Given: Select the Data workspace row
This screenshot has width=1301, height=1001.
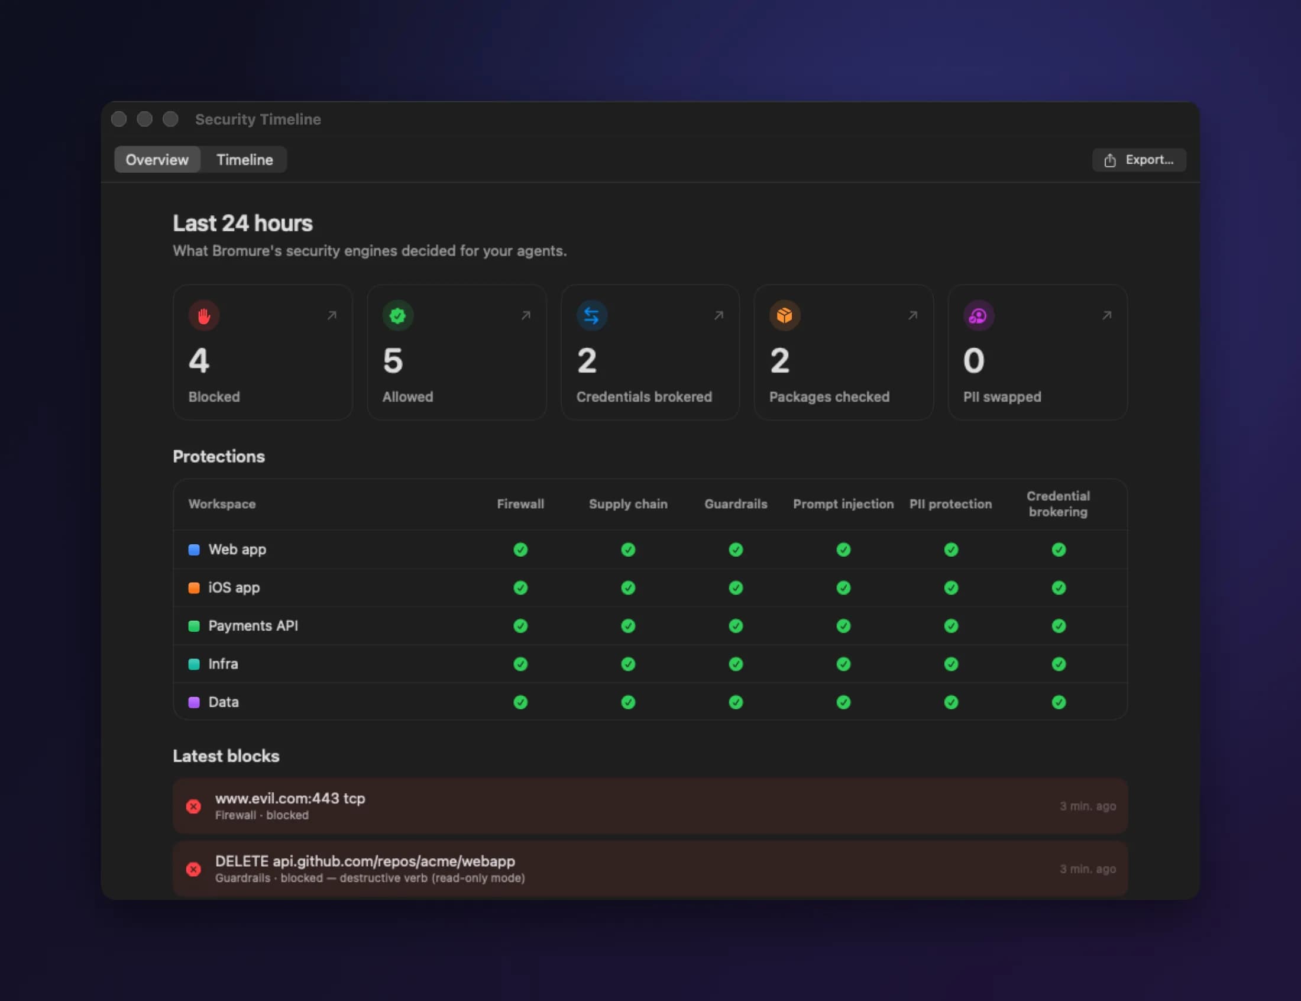Looking at the screenshot, I should (x=650, y=702).
